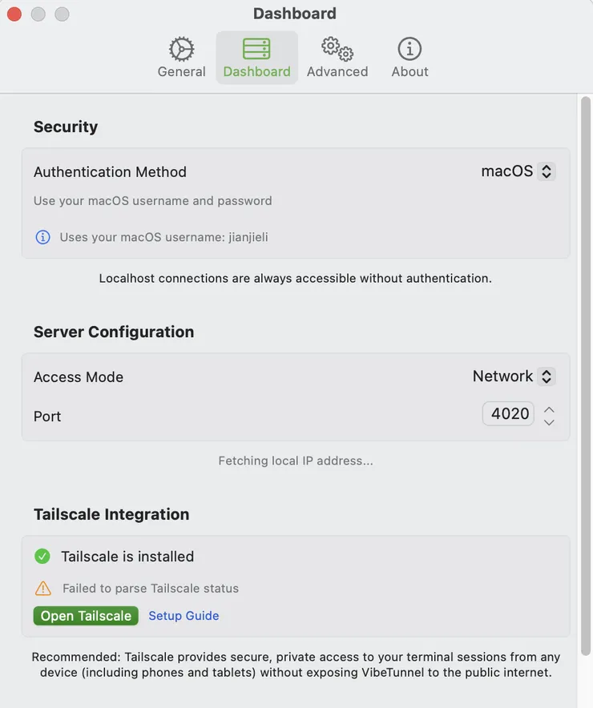593x708 pixels.
Task: Open the Advanced gears icon
Action: click(337, 49)
